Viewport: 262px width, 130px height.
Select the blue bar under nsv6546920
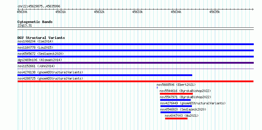pyautogui.click(x=176, y=112)
